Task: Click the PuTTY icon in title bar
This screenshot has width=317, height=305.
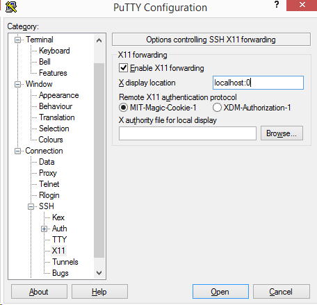Action: (x=11, y=7)
